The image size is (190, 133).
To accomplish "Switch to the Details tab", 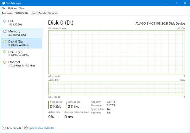I will point(42,13).
